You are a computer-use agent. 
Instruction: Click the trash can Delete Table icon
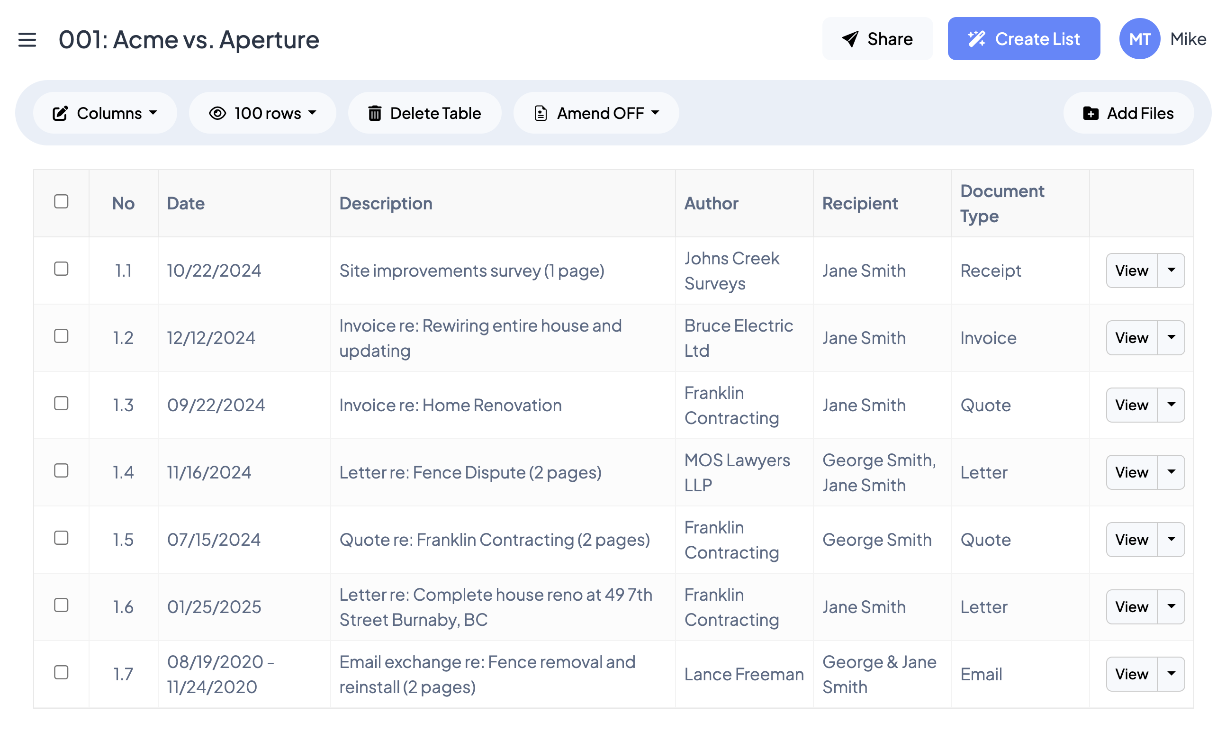pyautogui.click(x=375, y=113)
